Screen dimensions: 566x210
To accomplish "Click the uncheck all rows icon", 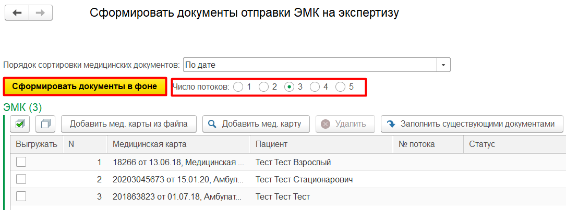I will point(45,124).
